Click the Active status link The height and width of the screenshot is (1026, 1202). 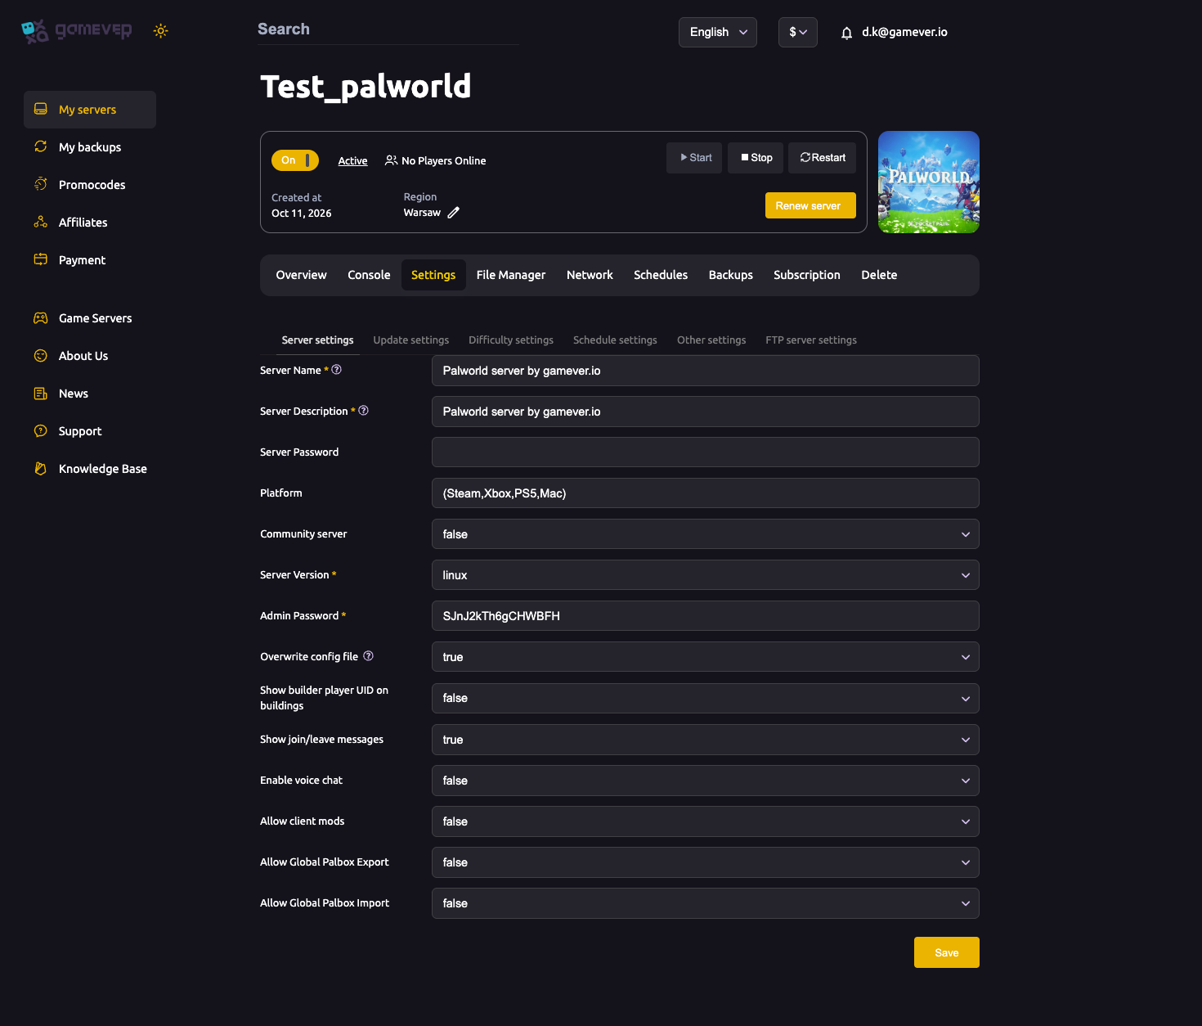pyautogui.click(x=353, y=161)
